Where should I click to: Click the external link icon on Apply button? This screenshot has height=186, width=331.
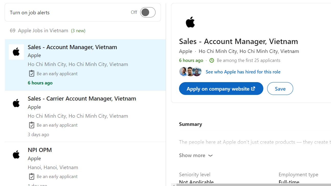(x=253, y=89)
